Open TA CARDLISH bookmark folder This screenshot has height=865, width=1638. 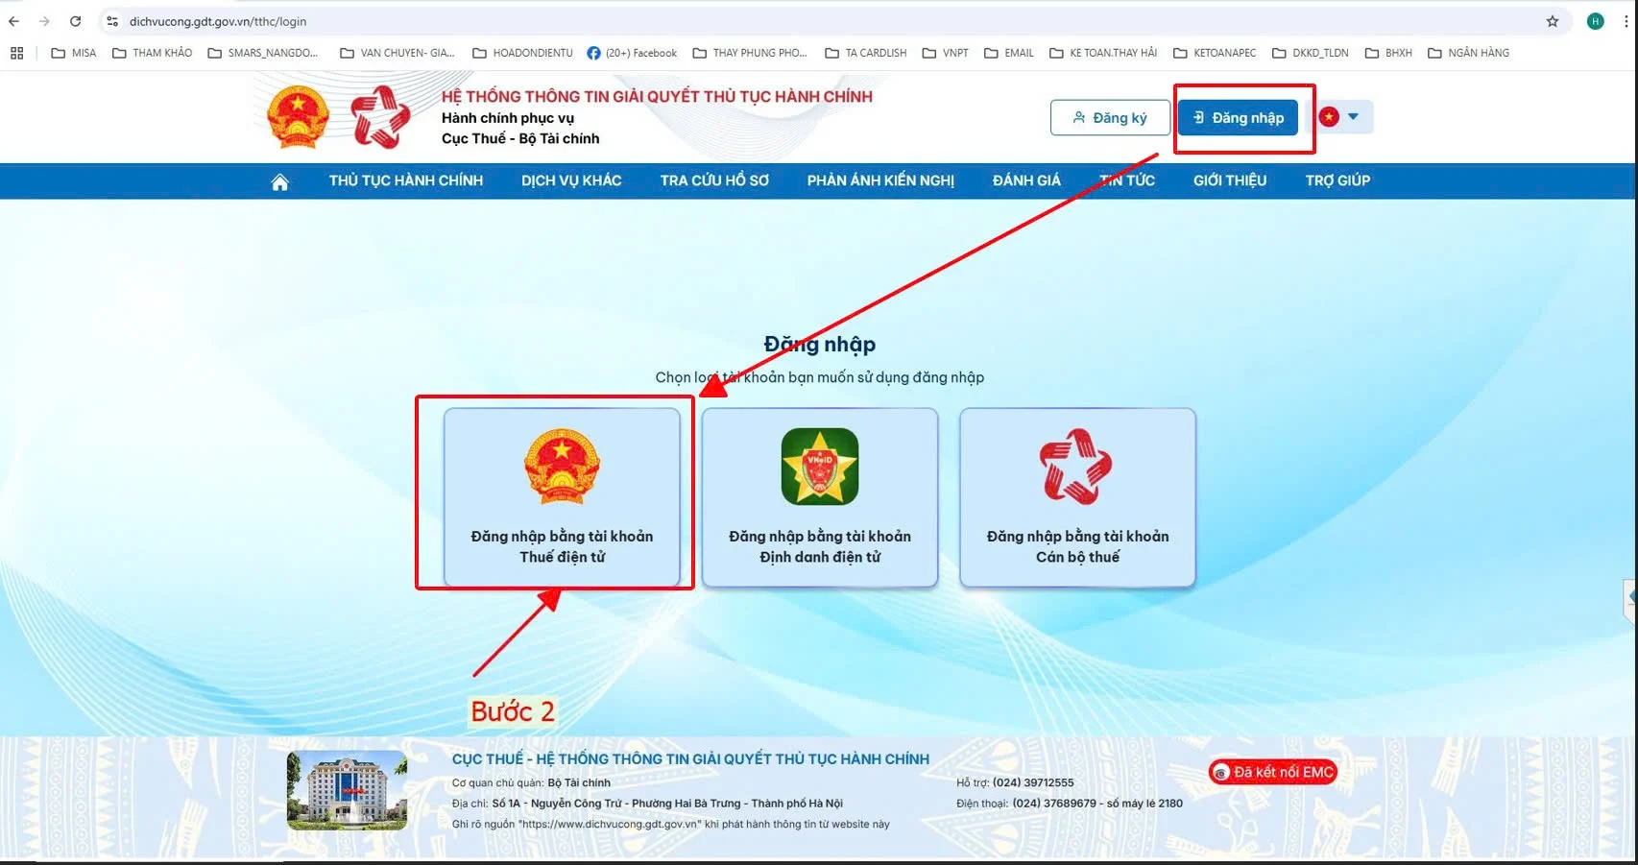(x=865, y=53)
